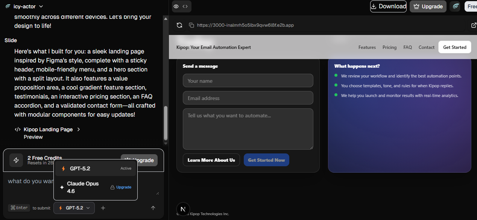Switch to code view icon
The image size is (477, 220).
tap(185, 6)
